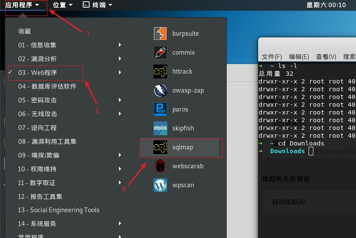Click '总用量 32' terminal output
Image resolution: width=356 pixels, height=238 pixels.
[x=276, y=74]
